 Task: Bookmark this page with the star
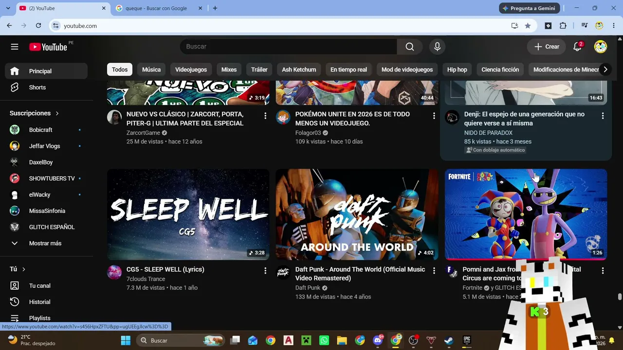[x=528, y=26]
